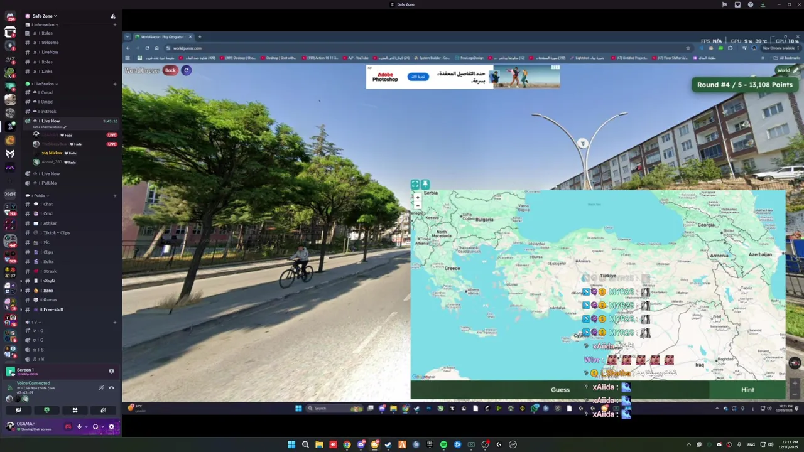The image size is (804, 452).
Task: Collapse the Public category
Action: tap(39, 195)
